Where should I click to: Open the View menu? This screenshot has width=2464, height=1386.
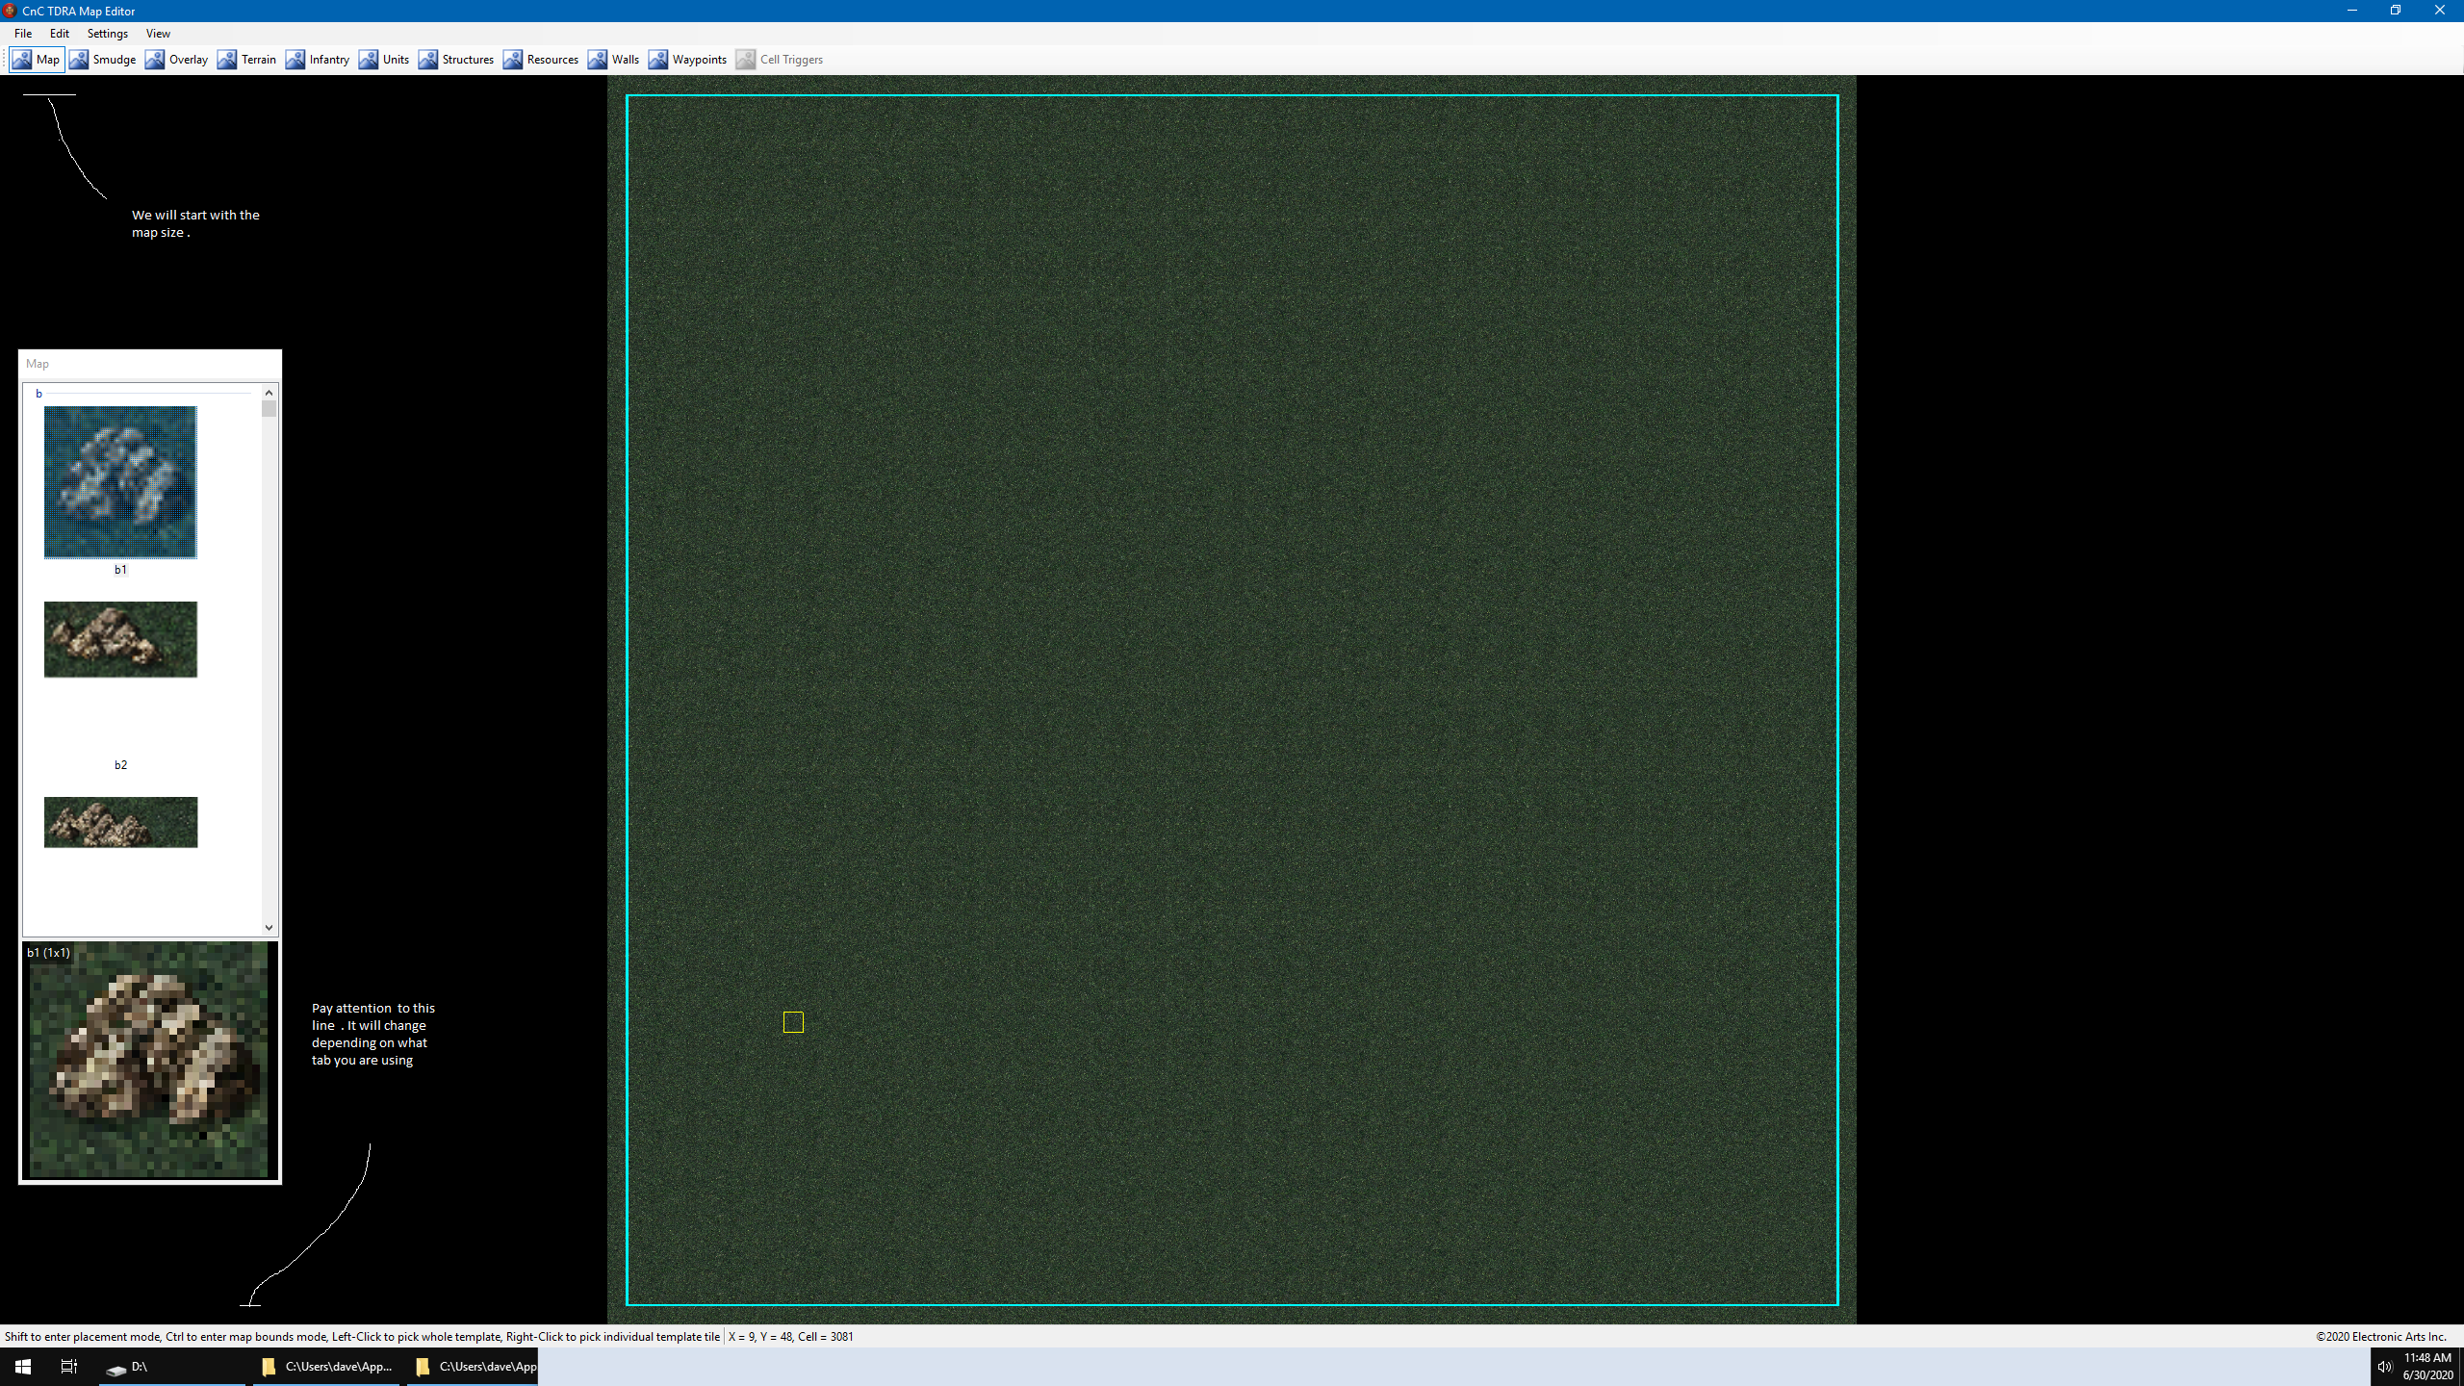158,34
